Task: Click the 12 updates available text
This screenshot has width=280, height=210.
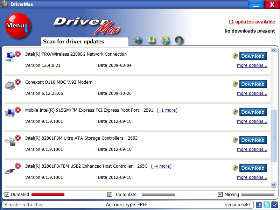Action: (252, 22)
